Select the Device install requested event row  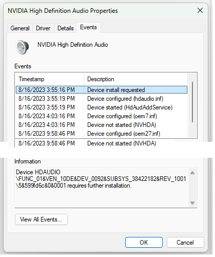point(102,90)
